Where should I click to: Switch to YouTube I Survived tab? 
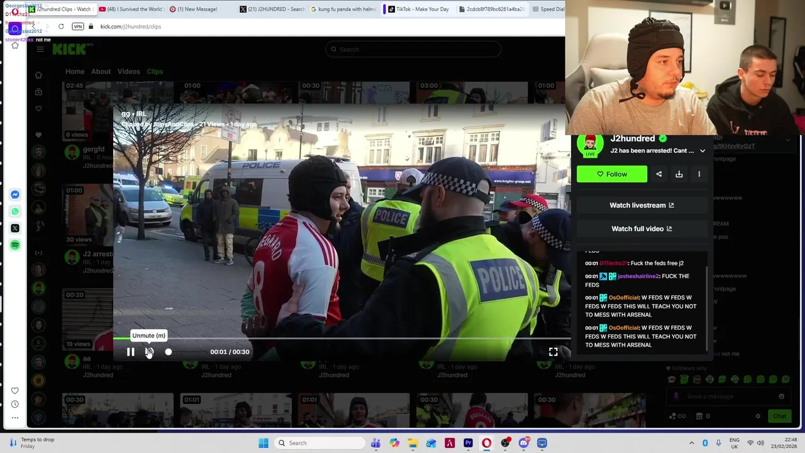pyautogui.click(x=131, y=9)
